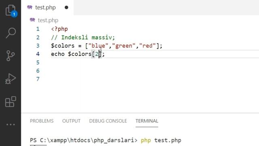
Task: Click the index 2 inside brackets
Action: click(97, 54)
